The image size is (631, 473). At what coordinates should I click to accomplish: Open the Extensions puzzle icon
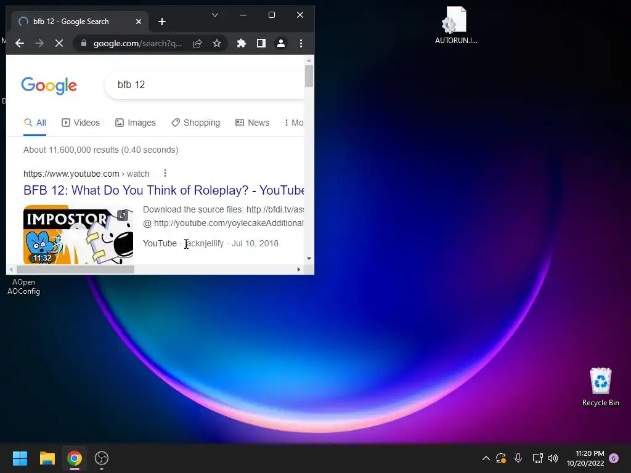(241, 43)
